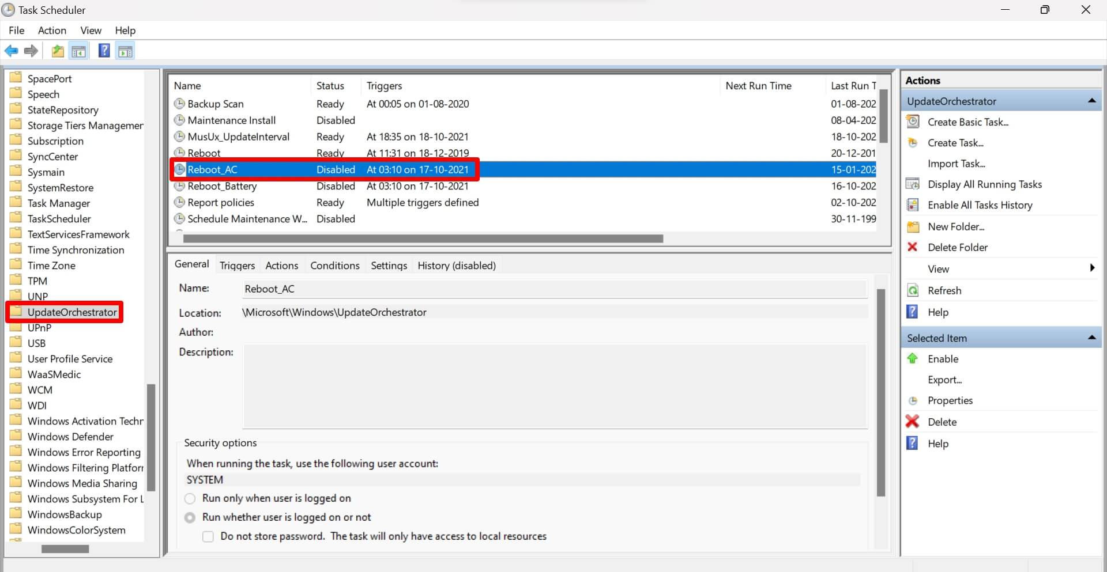
Task: Click the task Name field Reboot_AC
Action: pyautogui.click(x=555, y=289)
